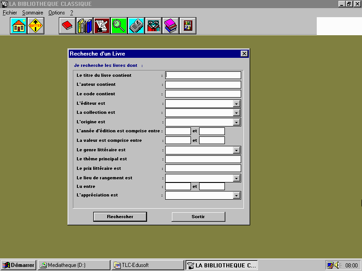Expand the Le genre littéraire est dropdown
The height and width of the screenshot is (271, 362).
[236, 150]
